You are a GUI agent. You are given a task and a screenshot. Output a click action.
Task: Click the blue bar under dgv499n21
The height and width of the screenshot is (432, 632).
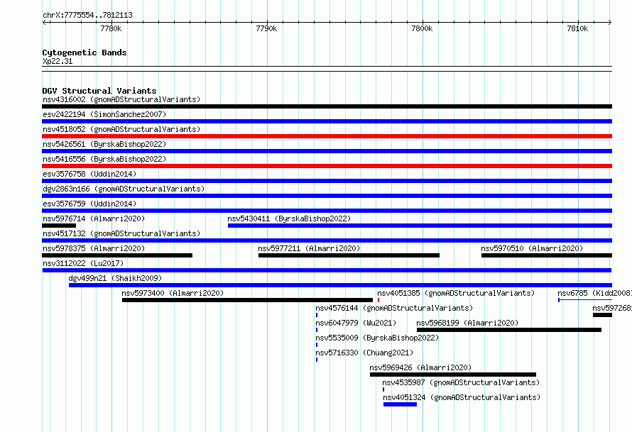click(341, 285)
